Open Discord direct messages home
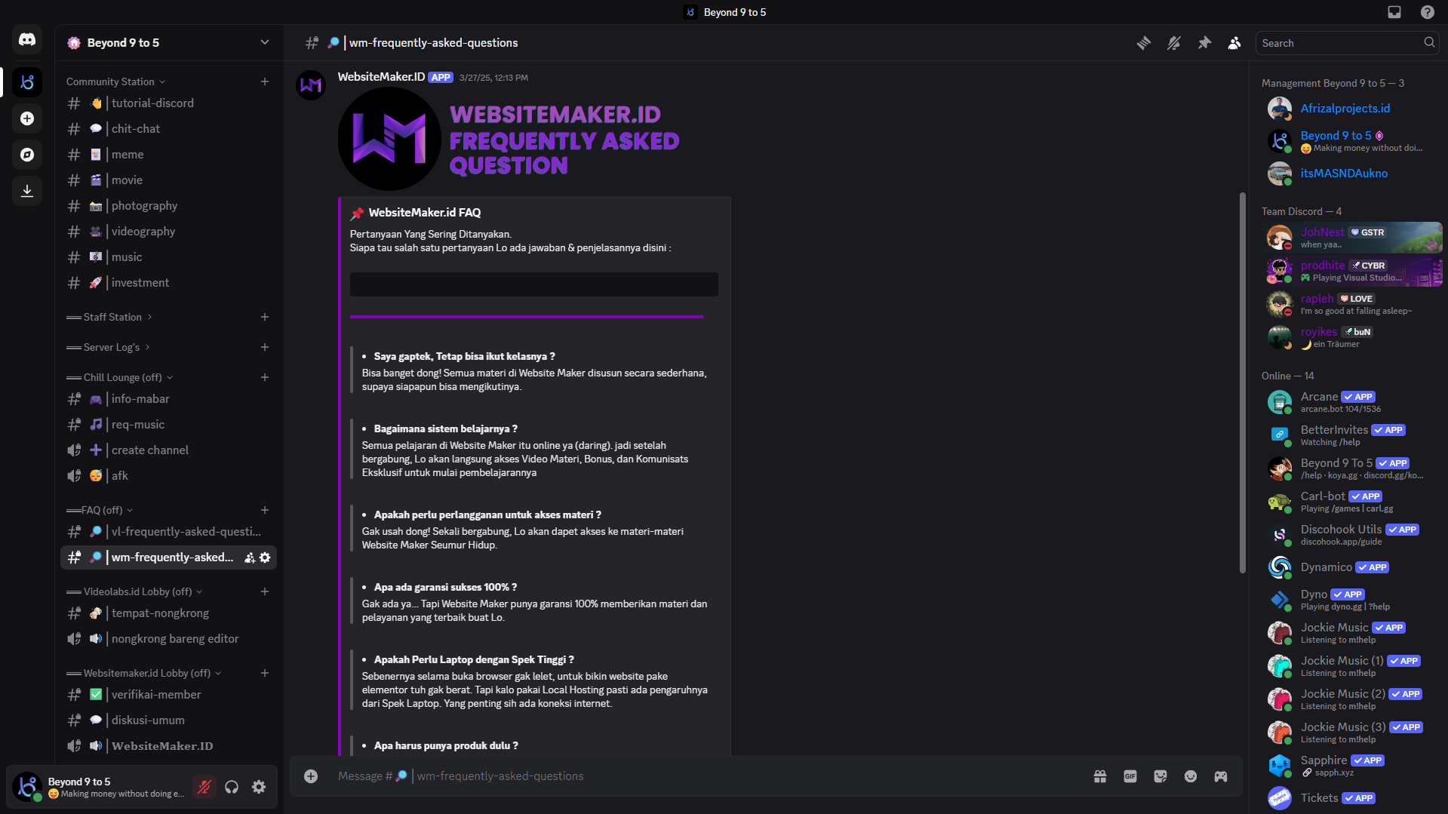 tap(27, 40)
